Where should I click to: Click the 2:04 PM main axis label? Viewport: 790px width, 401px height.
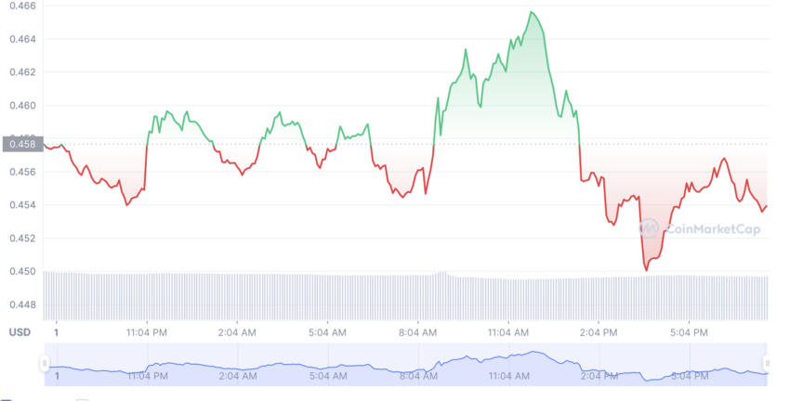pyautogui.click(x=599, y=332)
